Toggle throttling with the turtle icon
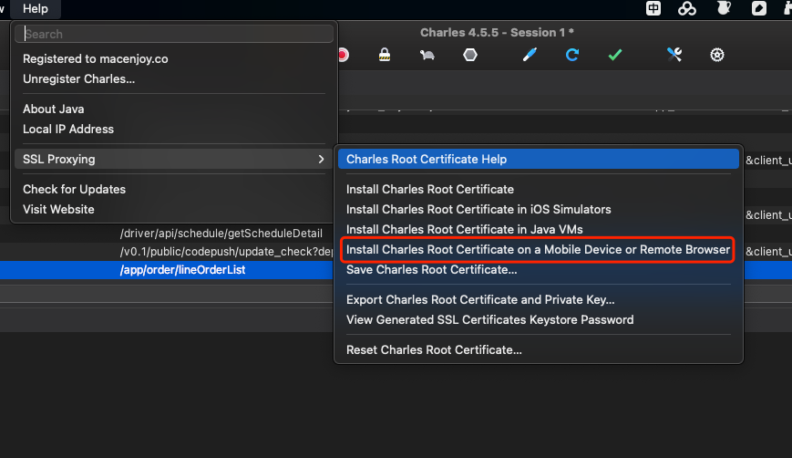This screenshot has height=458, width=792. (x=427, y=55)
